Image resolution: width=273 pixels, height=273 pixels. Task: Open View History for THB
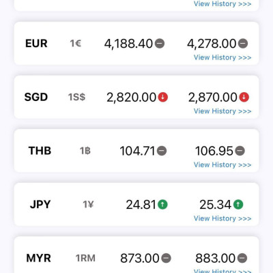point(222,164)
